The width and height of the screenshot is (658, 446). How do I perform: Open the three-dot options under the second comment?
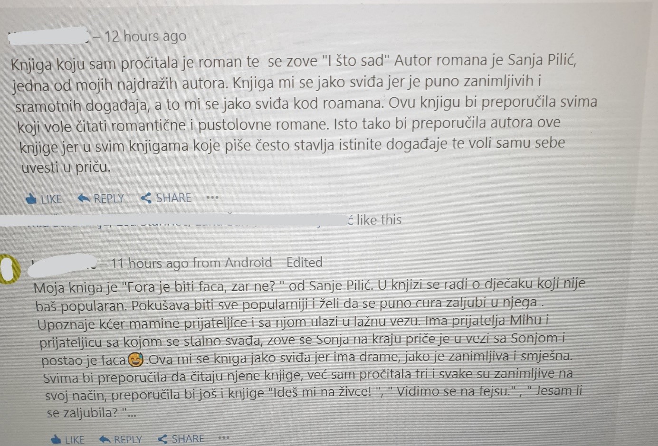click(x=224, y=438)
